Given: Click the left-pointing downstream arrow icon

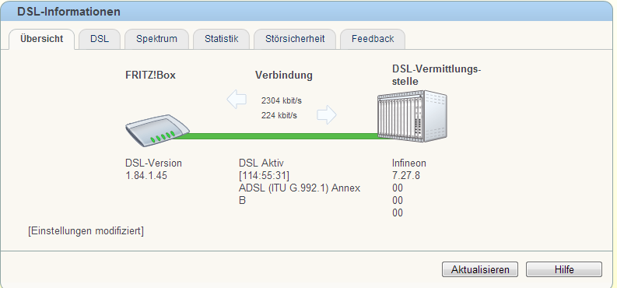Looking at the screenshot, I should click(x=237, y=99).
